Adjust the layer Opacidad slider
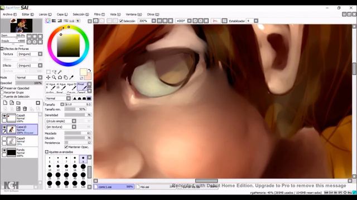The height and width of the screenshot is (200, 357). (28, 83)
